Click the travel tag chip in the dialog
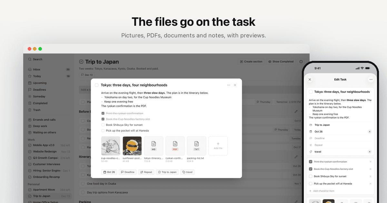387x203 pixels. pyautogui.click(x=187, y=172)
